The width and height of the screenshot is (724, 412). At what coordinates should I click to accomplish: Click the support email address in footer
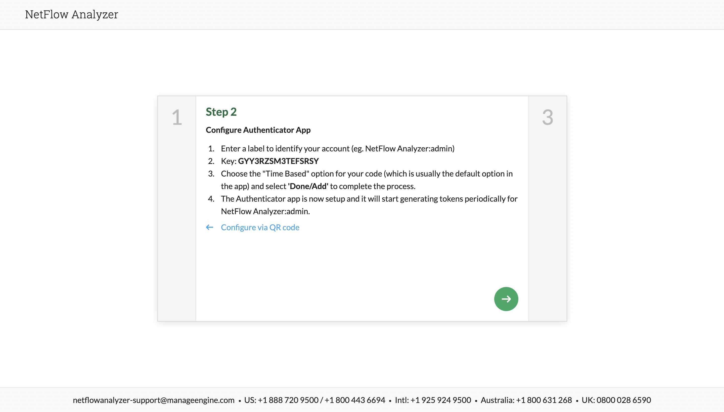click(154, 400)
